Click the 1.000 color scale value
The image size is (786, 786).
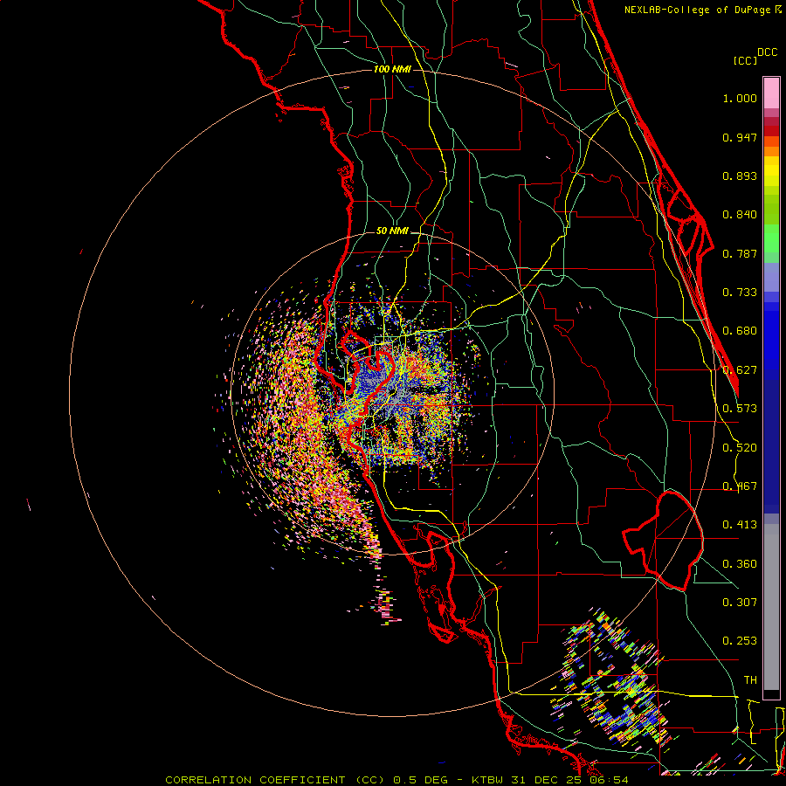[740, 98]
